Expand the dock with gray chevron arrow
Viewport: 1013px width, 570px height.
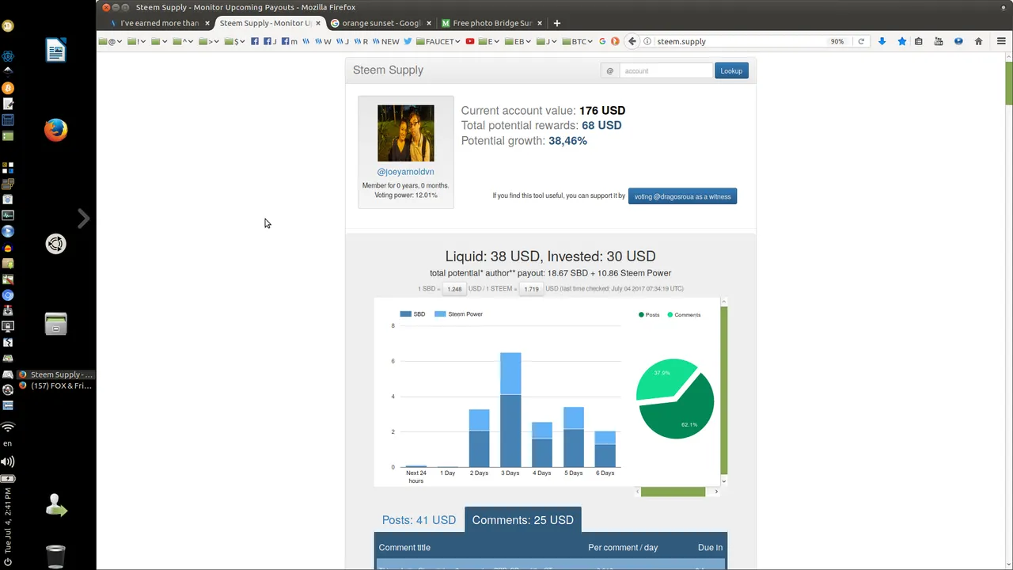[84, 218]
